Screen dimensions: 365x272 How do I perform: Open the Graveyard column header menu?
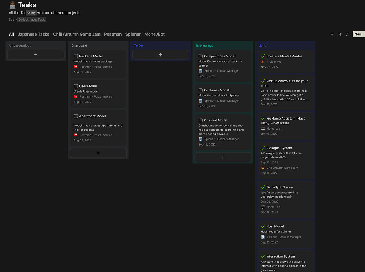80,46
